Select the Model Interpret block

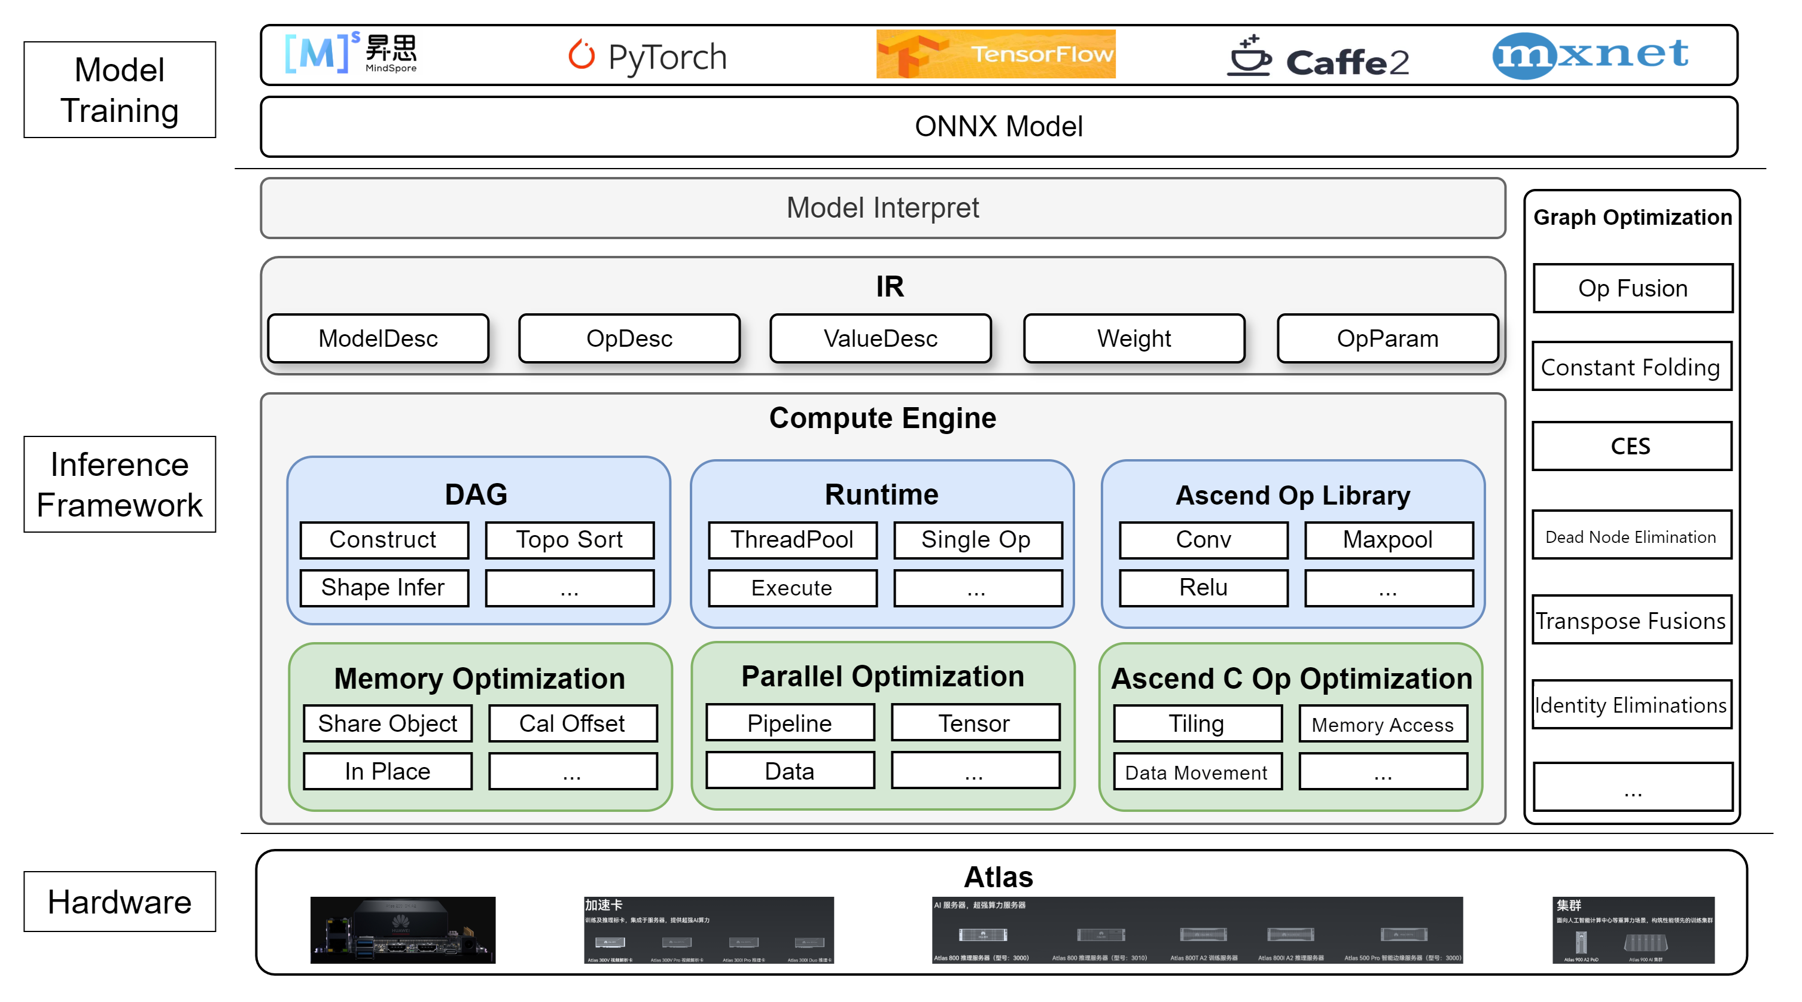[882, 207]
